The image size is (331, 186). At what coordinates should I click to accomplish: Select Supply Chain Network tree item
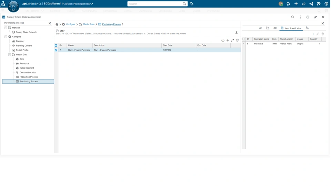tap(26, 32)
